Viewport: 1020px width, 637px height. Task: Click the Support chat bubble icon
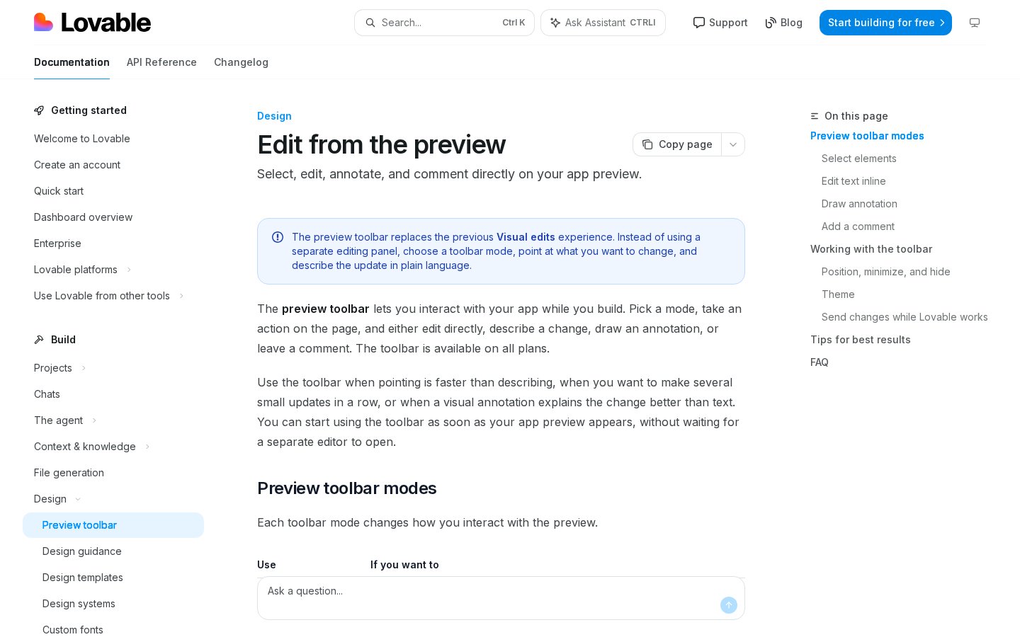pyautogui.click(x=699, y=23)
